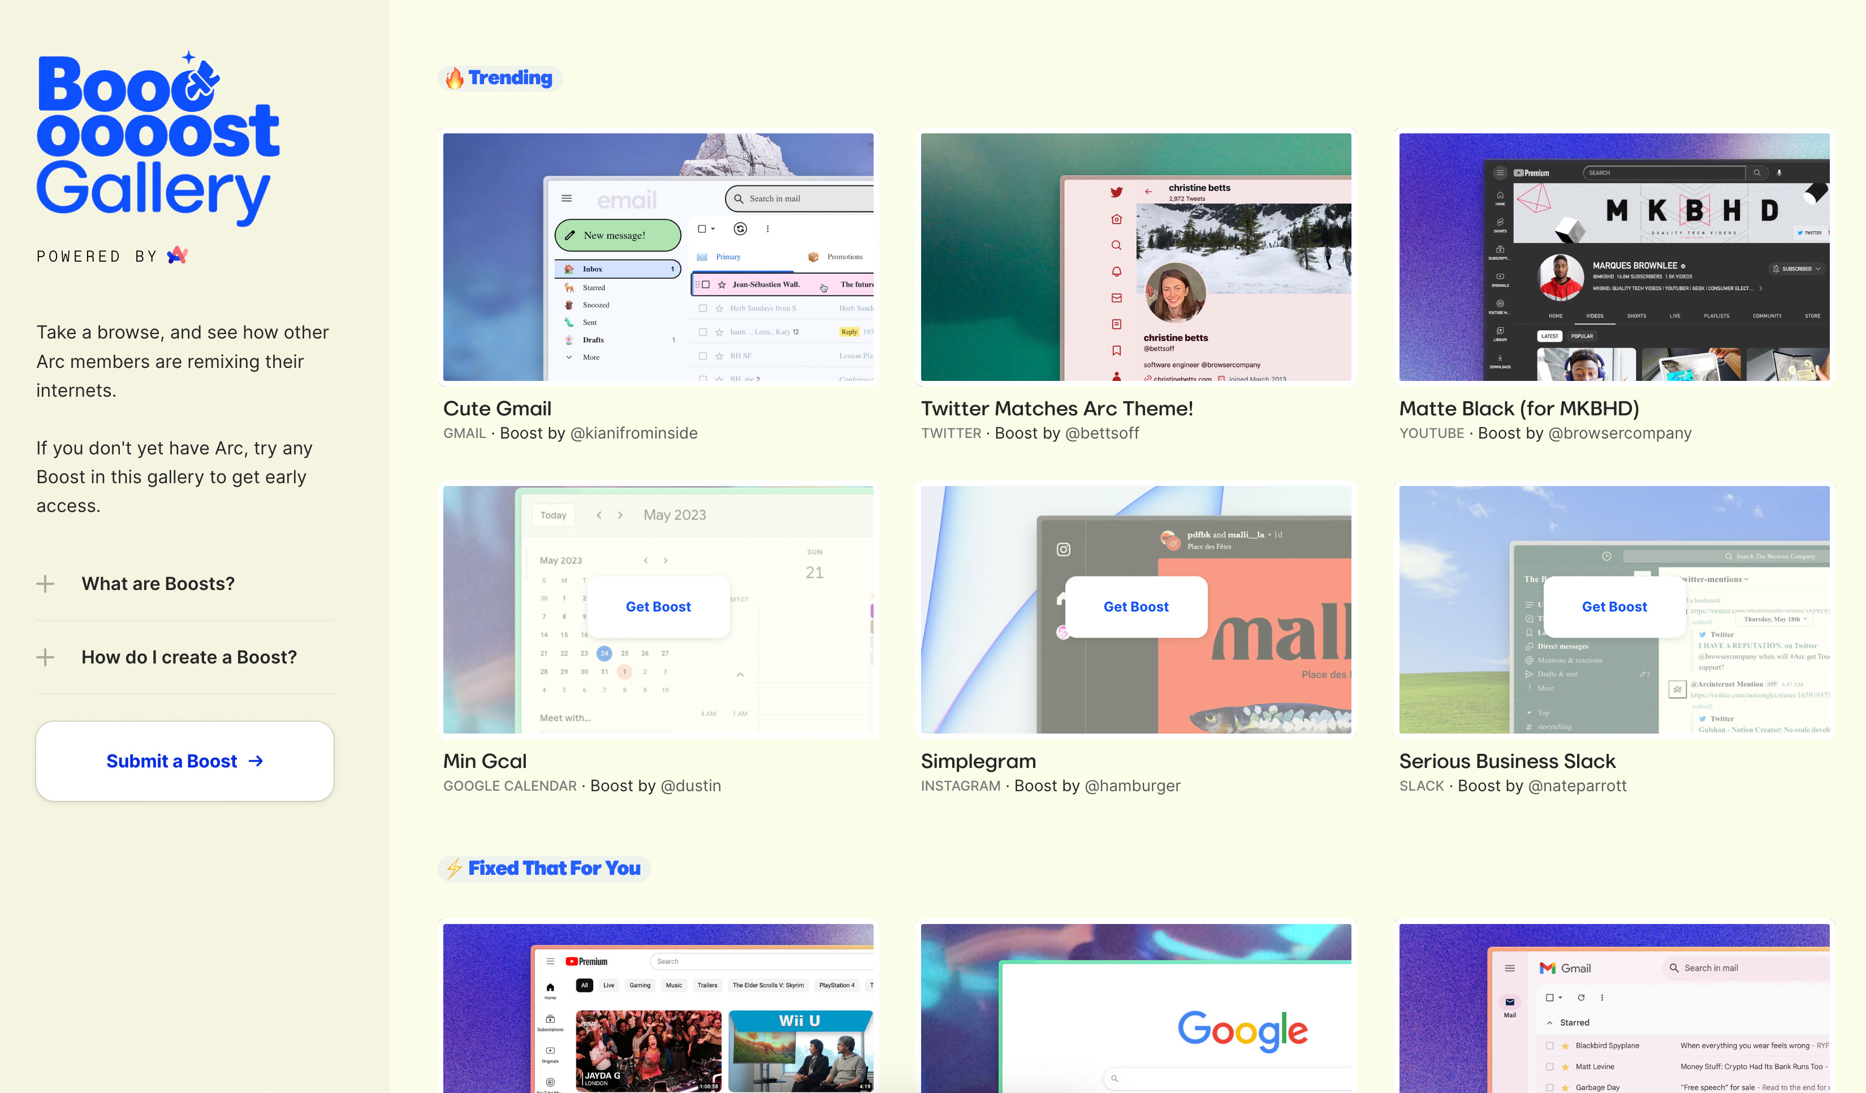Open the pink Gmail boost thumbnail
Viewport: 1866px width, 1093px height.
click(1614, 1008)
